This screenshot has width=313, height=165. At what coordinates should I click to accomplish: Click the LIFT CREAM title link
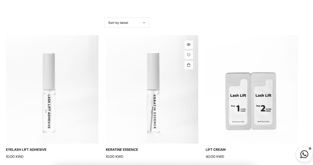pyautogui.click(x=215, y=150)
